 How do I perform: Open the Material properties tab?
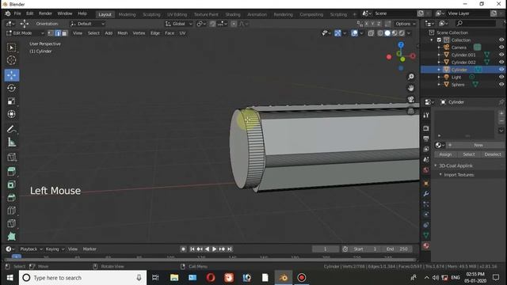426,246
